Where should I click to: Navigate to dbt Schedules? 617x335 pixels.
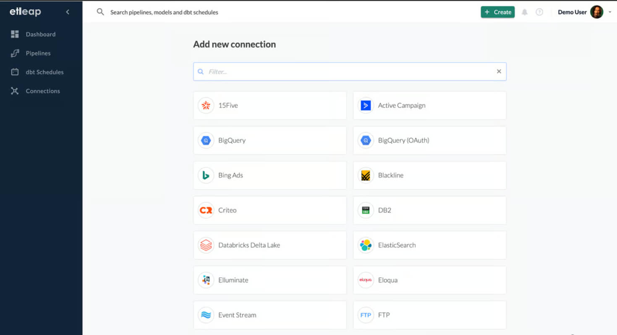tap(45, 72)
